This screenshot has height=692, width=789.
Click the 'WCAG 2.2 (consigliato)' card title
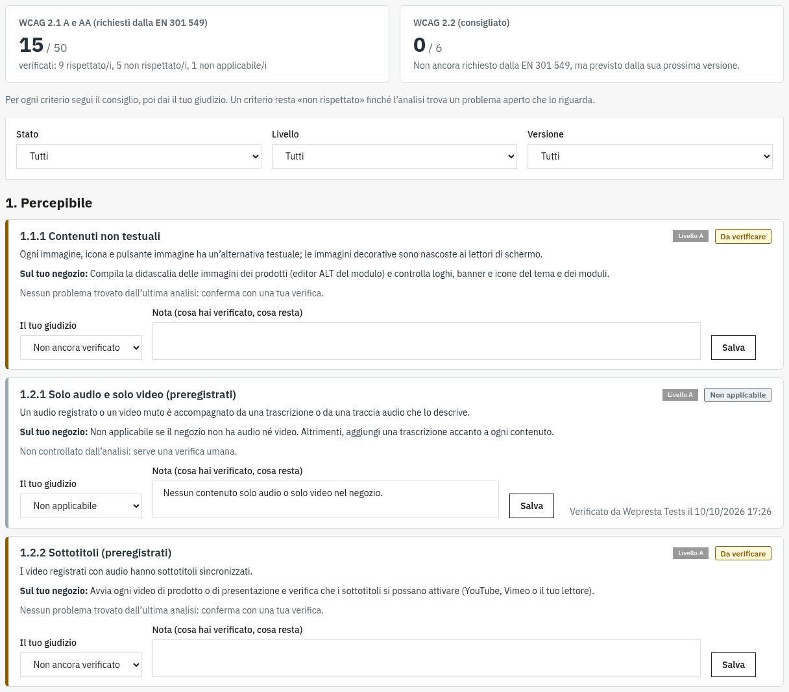(461, 23)
